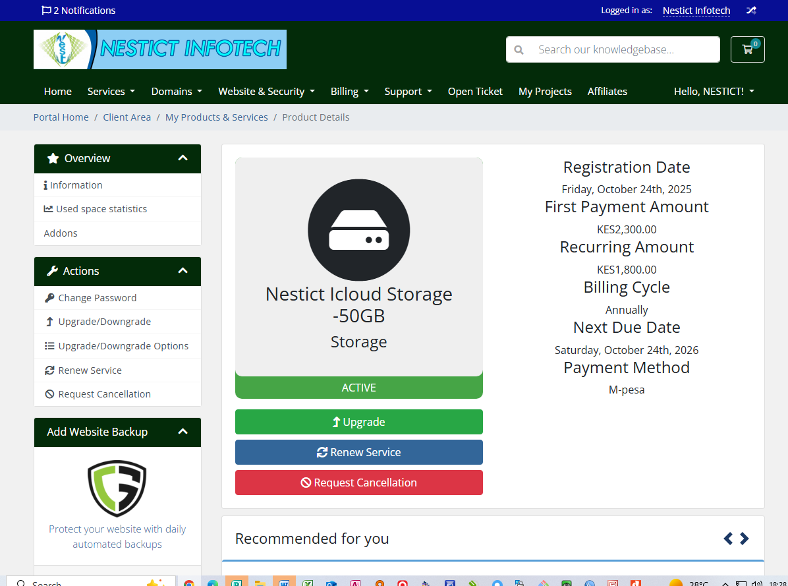This screenshot has height=586, width=788.
Task: Open Excel from the taskbar
Action: point(308,581)
